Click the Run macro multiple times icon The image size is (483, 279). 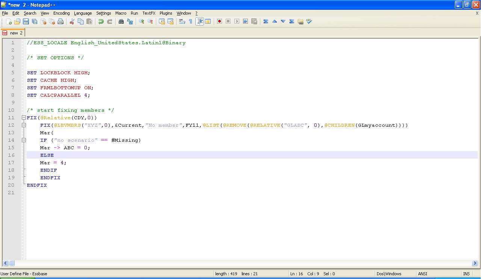pyautogui.click(x=245, y=21)
